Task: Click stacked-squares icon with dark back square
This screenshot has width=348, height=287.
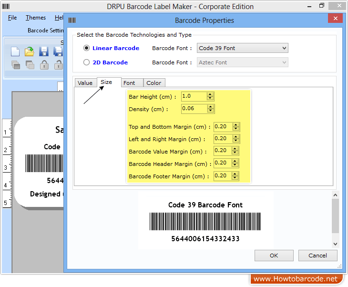Action: [30, 65]
